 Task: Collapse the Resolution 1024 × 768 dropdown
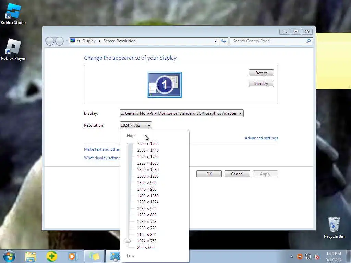[x=136, y=125]
